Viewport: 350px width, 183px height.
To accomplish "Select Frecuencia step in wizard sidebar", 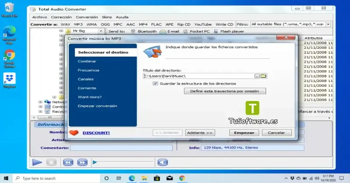I will [88, 70].
